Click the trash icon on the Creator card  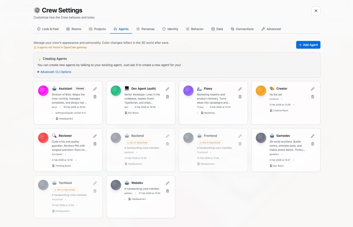click(312, 97)
